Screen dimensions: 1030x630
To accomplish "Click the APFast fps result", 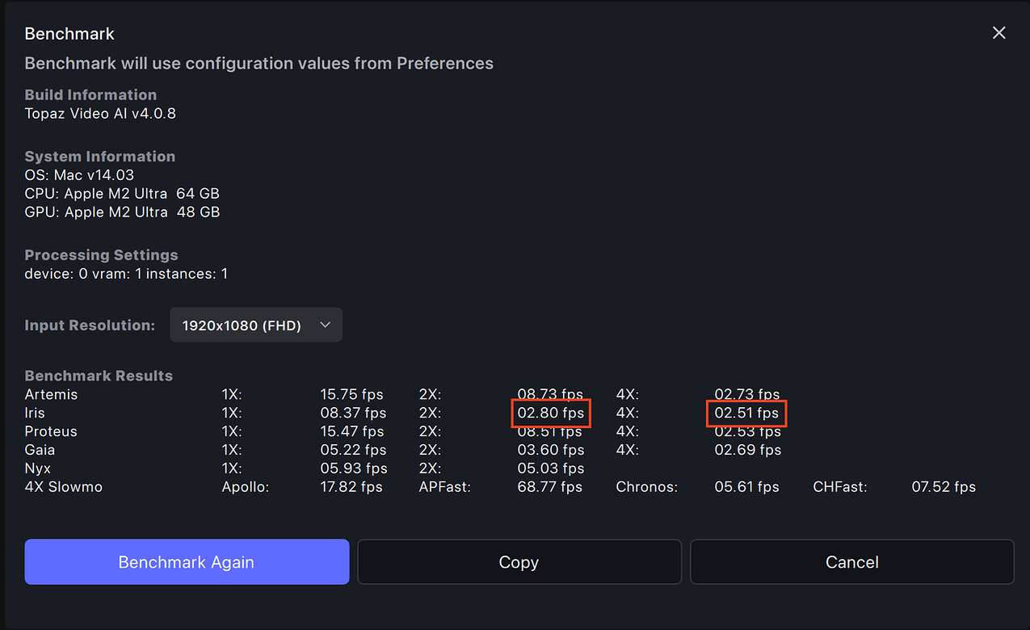I will 550,486.
